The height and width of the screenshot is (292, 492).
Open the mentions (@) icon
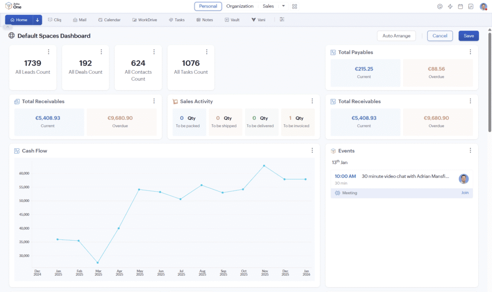click(439, 6)
